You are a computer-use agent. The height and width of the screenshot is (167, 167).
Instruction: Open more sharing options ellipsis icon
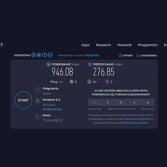50,55
